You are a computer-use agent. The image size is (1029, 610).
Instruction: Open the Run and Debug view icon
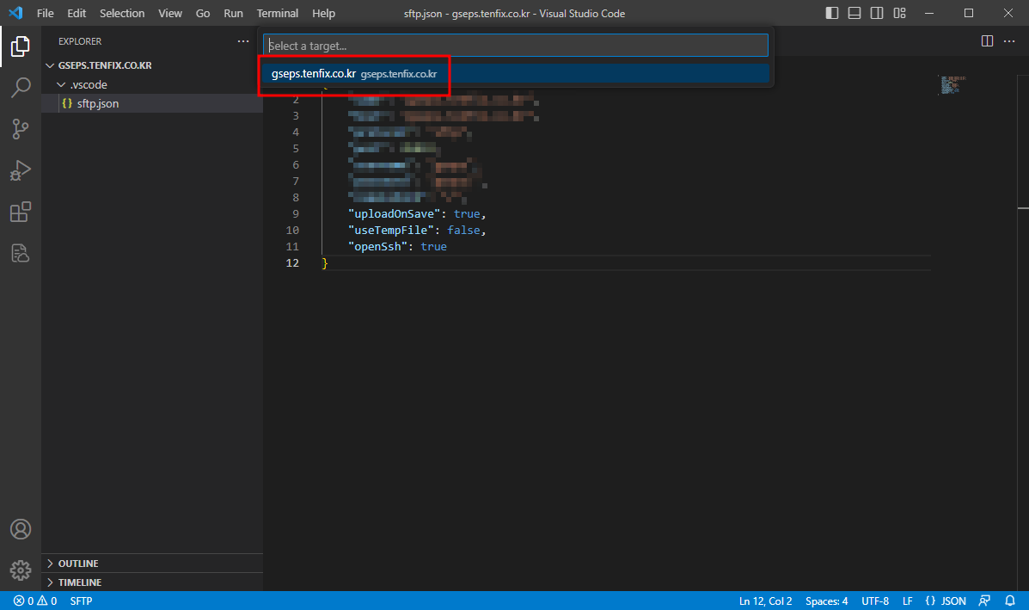21,170
